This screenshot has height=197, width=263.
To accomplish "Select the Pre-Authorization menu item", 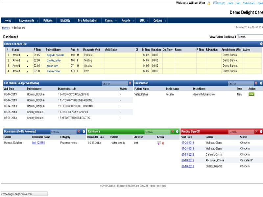I will click(87, 20).
